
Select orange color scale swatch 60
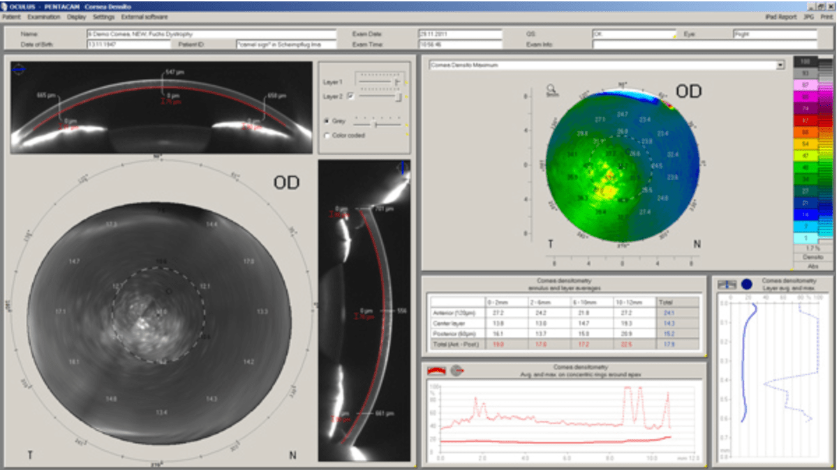805,132
